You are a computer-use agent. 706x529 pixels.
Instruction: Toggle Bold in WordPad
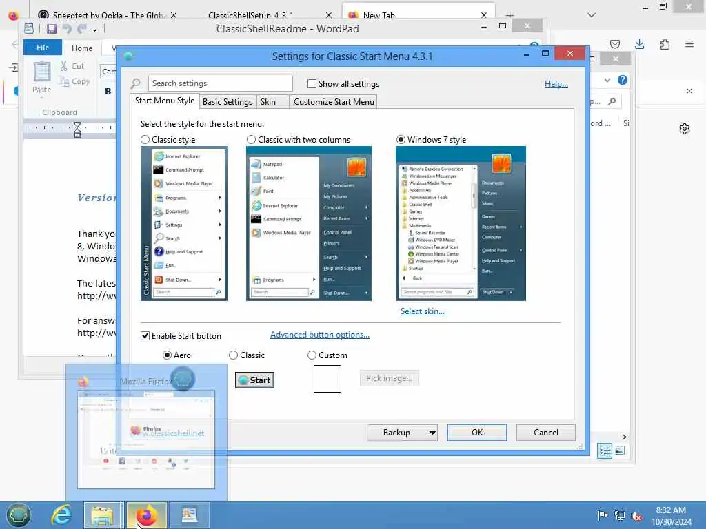[x=108, y=92]
